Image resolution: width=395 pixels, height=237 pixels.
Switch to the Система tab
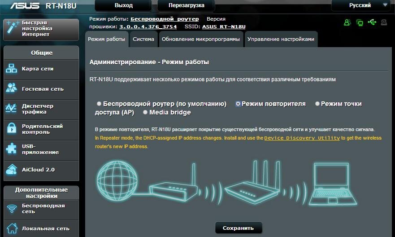click(143, 39)
